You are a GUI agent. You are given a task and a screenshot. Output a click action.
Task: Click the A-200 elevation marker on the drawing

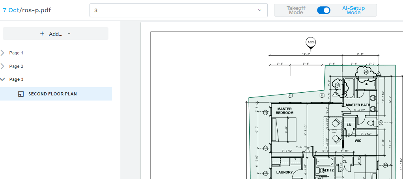point(311,43)
